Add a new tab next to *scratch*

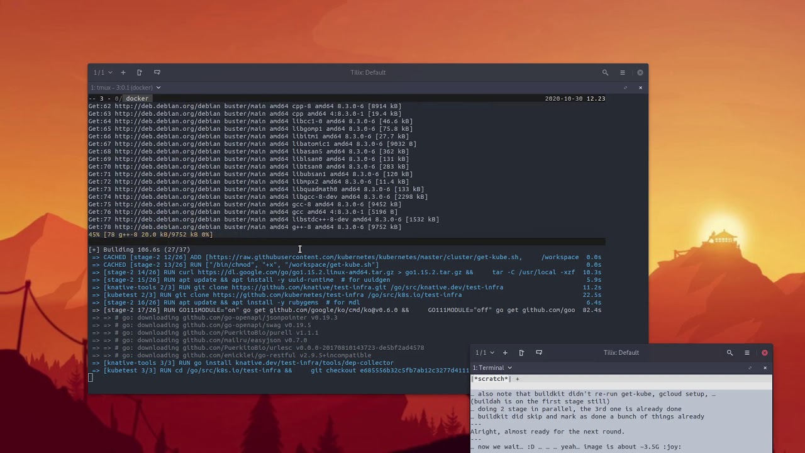click(x=518, y=379)
